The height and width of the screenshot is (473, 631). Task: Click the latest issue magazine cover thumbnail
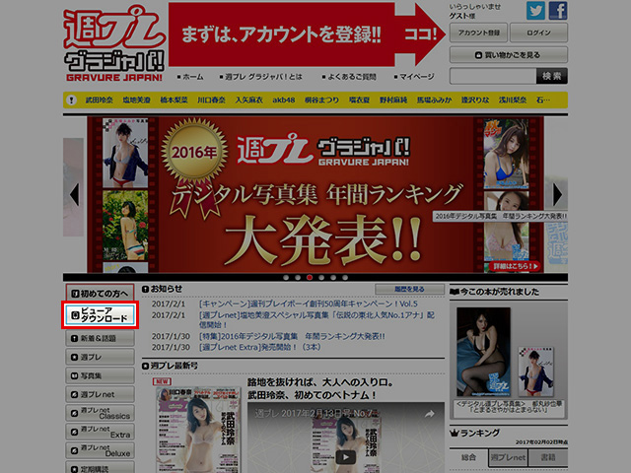pos(199,430)
